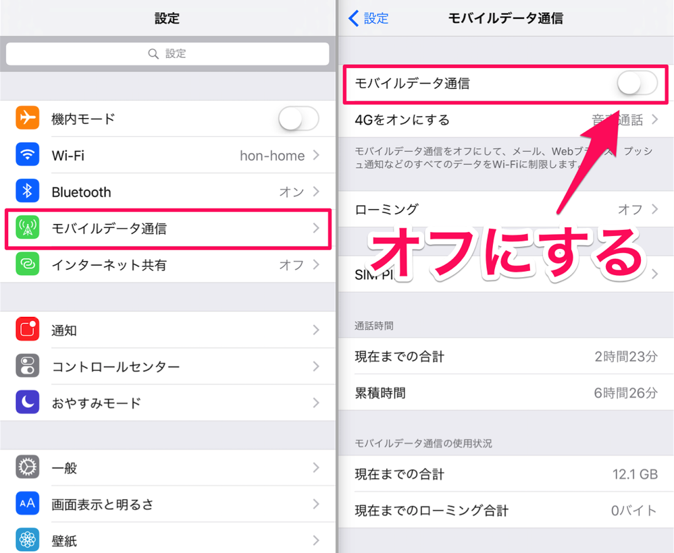Select 通知 menu label
Screen dimensions: 674x553
click(x=64, y=330)
